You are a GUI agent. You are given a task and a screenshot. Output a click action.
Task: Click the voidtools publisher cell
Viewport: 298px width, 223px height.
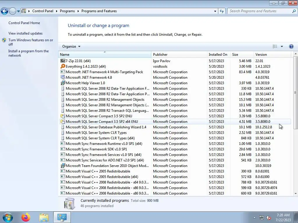click(x=160, y=66)
